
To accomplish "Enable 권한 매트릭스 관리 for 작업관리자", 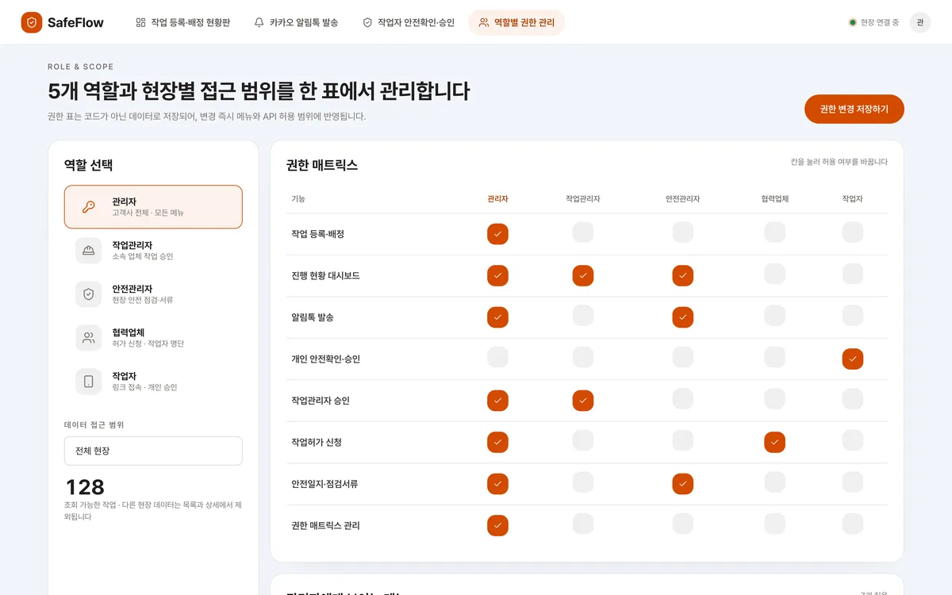I will (583, 524).
